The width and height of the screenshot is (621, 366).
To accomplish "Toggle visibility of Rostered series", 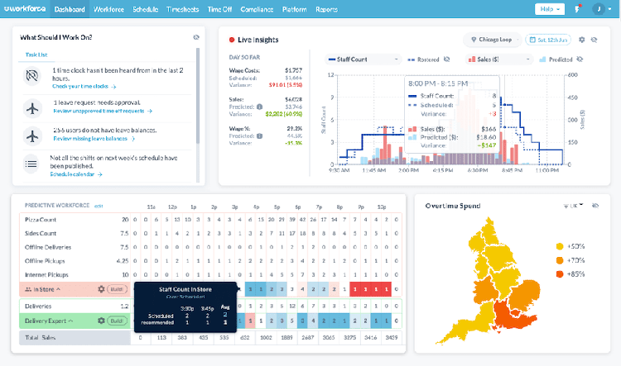I will pos(446,59).
